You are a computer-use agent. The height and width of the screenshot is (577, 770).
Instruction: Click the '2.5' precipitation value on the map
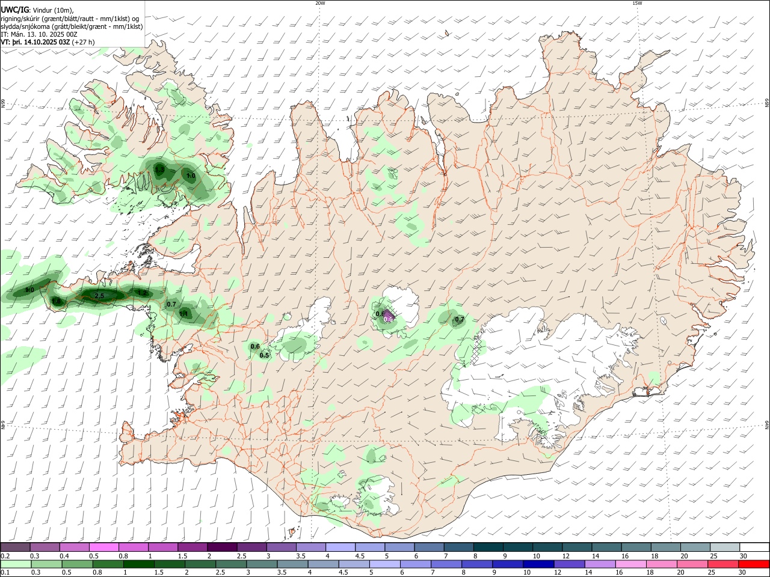(99, 296)
